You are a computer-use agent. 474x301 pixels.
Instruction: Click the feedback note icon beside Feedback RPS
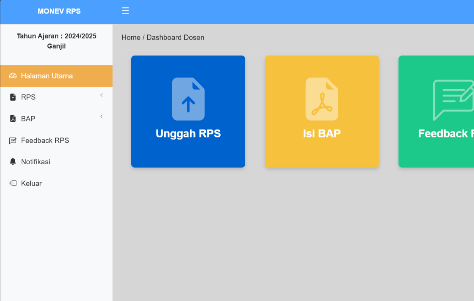point(12,140)
